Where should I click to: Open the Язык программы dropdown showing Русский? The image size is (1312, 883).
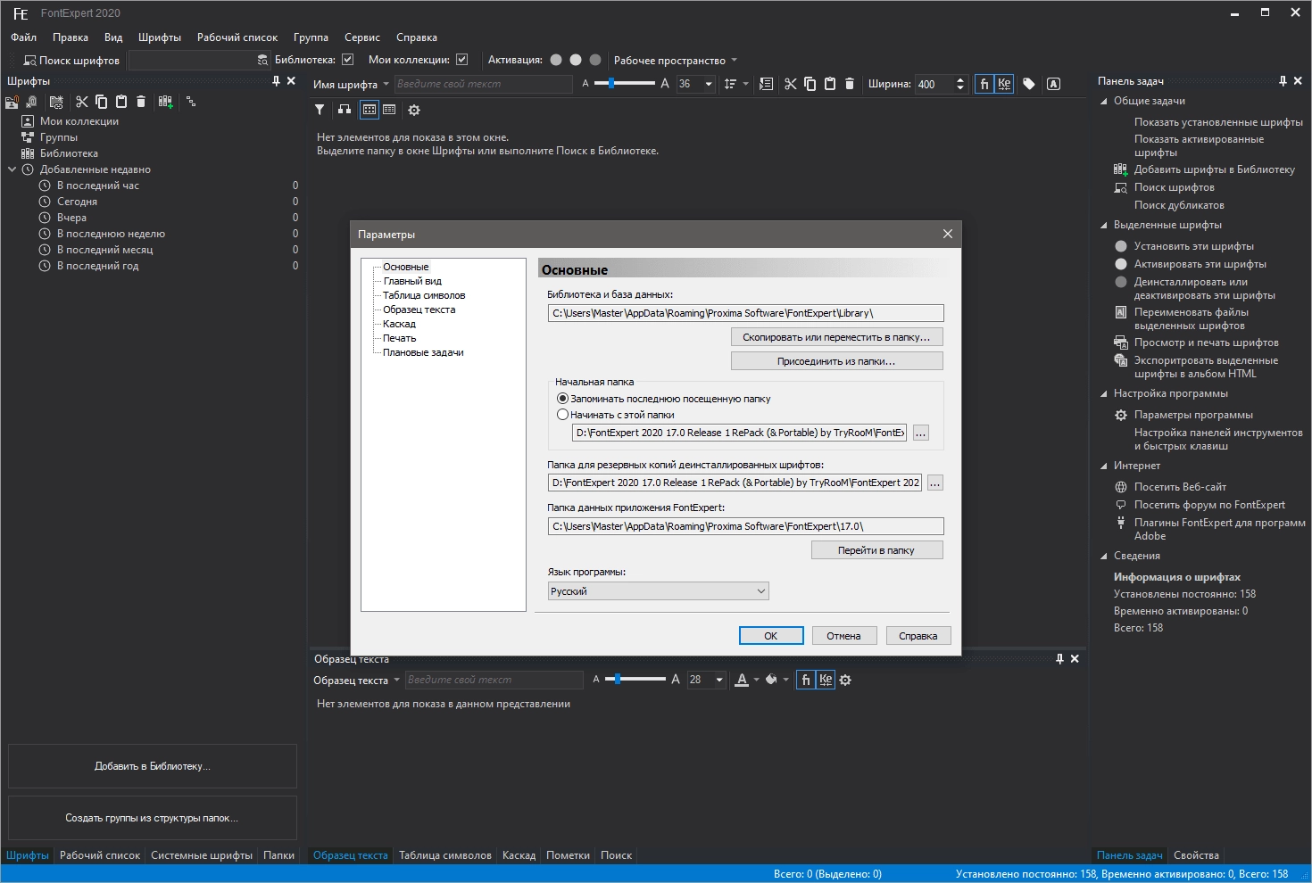pyautogui.click(x=658, y=591)
